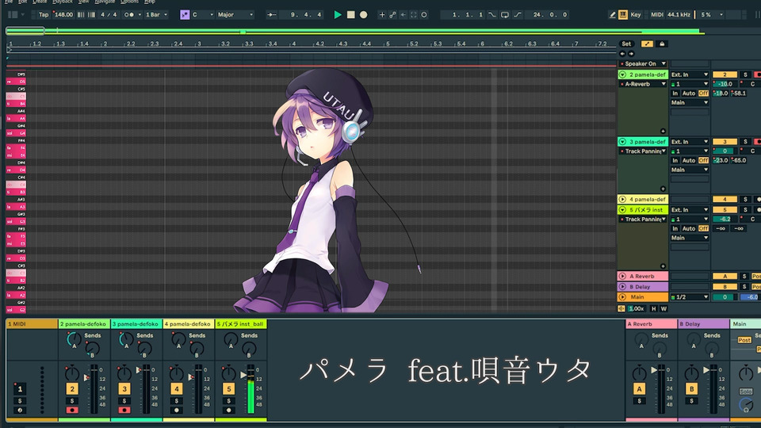Set track 3 monitor to In
The width and height of the screenshot is (761, 428).
click(x=675, y=160)
